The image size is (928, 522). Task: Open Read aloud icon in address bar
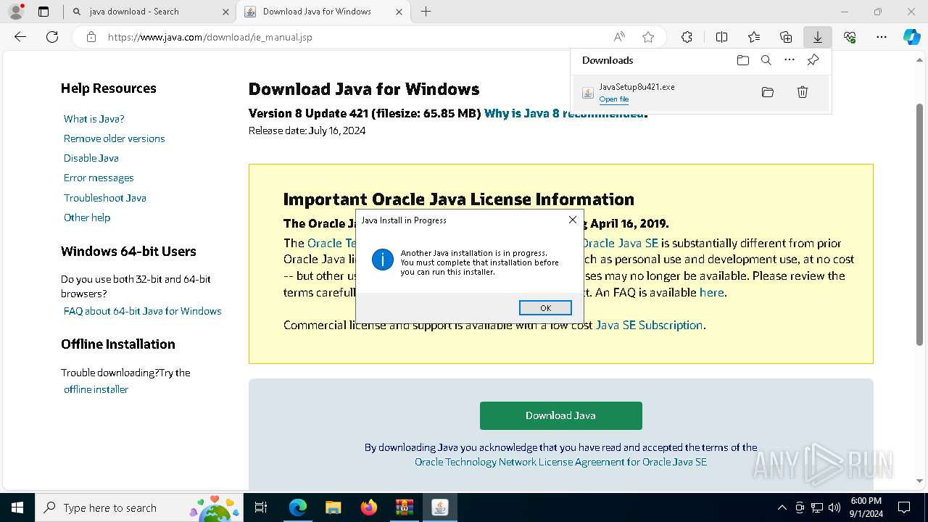(619, 37)
